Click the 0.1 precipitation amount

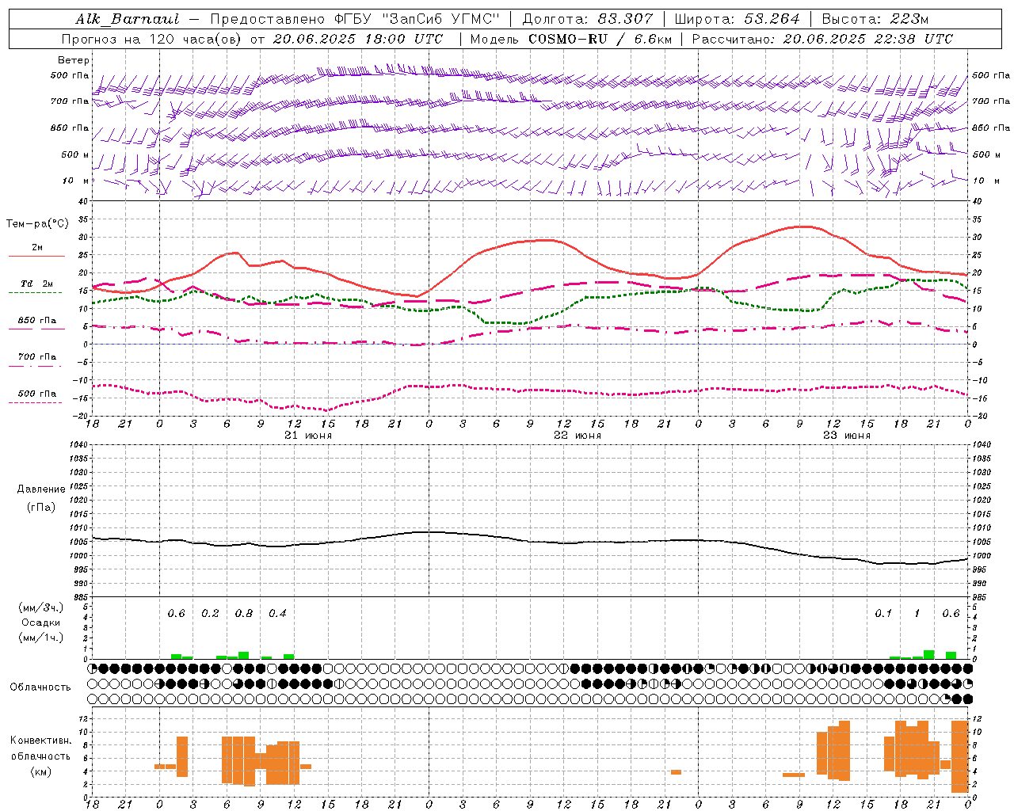[x=883, y=614]
